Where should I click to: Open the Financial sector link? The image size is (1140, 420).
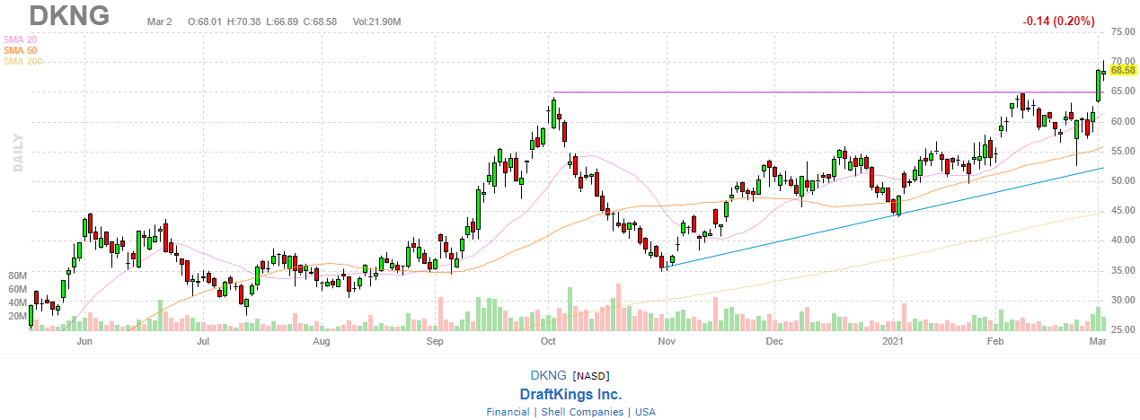pos(508,412)
